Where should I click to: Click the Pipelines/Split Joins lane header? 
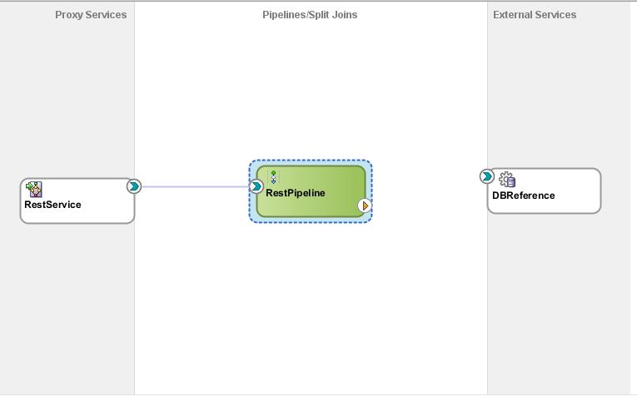click(310, 15)
